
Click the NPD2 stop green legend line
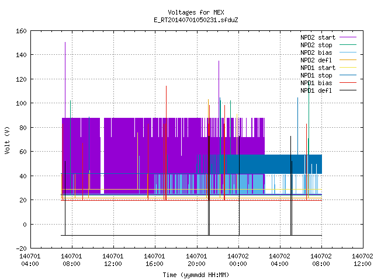[x=348, y=45]
